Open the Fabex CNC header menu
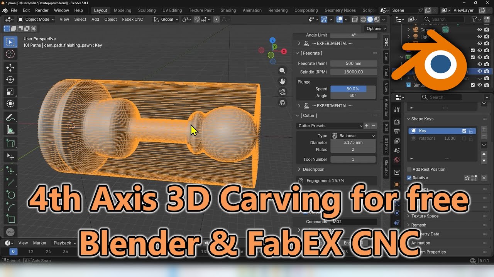Screen dimensions: 494x277 (x=132, y=19)
